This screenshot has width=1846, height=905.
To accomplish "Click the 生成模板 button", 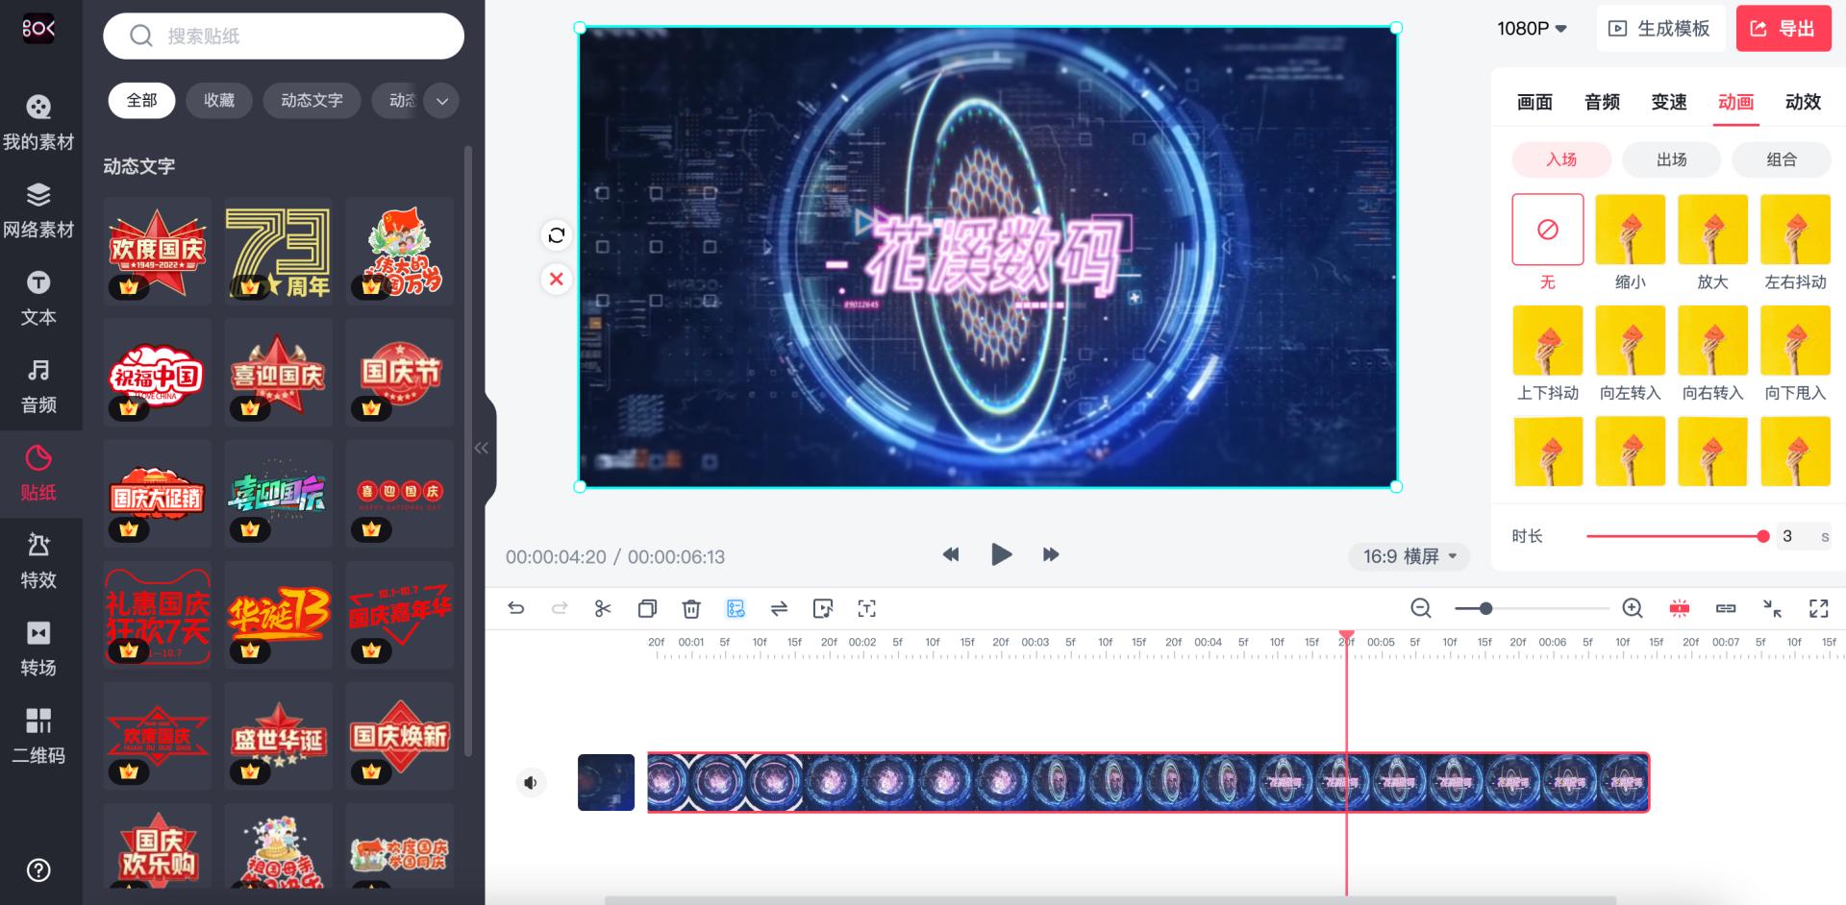I will (1660, 28).
